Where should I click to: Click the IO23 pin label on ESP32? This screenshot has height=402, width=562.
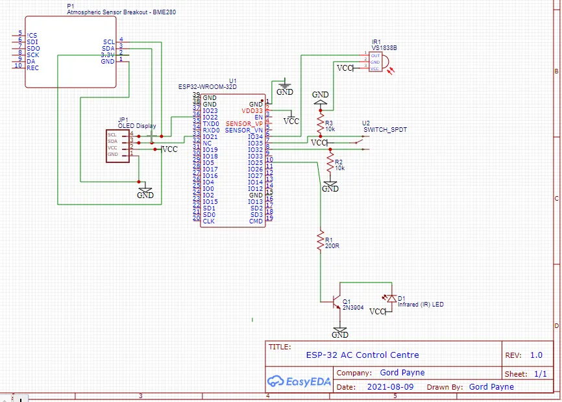click(x=210, y=111)
